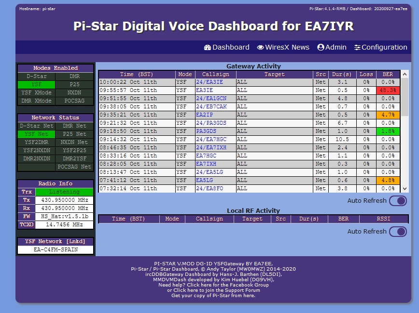Screen dimensions: 419x313
Task: Click the RSSI column header in Local RF Activity
Action: click(383, 219)
